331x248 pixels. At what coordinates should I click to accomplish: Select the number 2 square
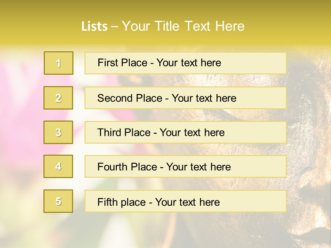click(58, 98)
